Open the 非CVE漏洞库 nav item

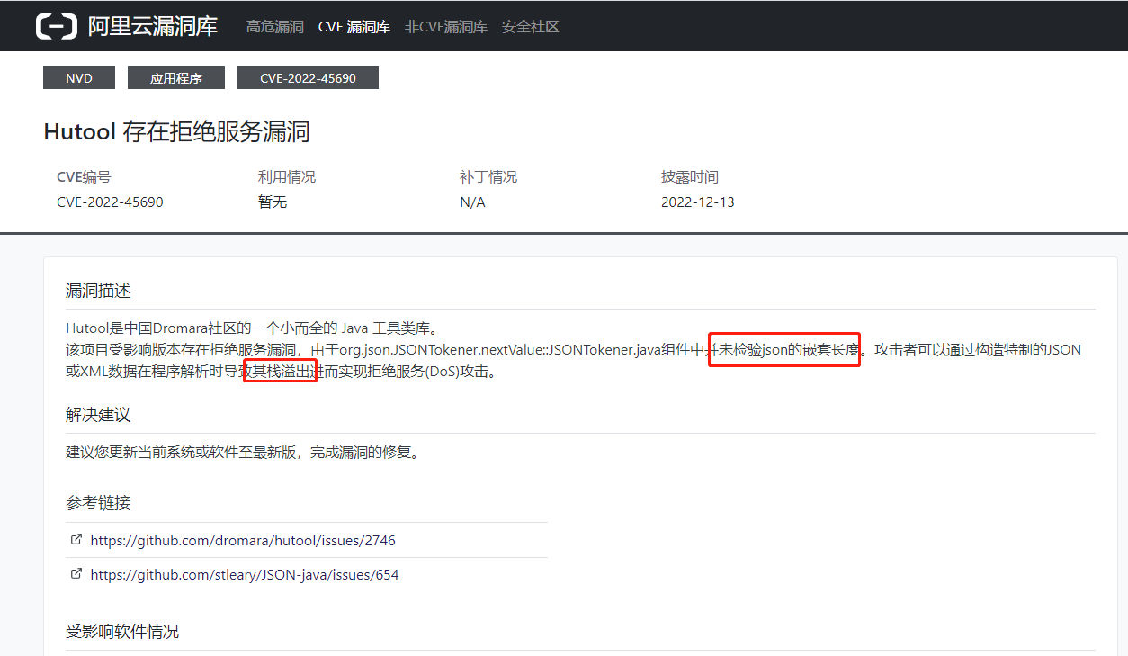pyautogui.click(x=446, y=27)
